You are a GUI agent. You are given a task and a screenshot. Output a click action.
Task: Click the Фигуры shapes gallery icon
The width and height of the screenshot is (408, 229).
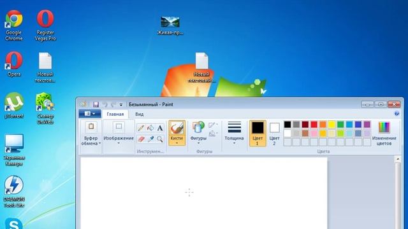click(x=198, y=127)
